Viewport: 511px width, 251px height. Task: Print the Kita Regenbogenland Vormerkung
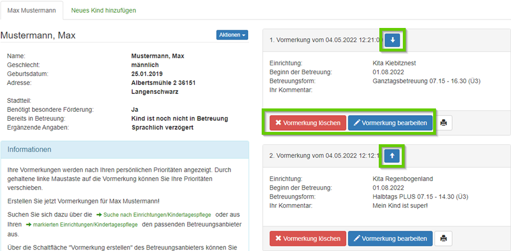tap(444, 239)
